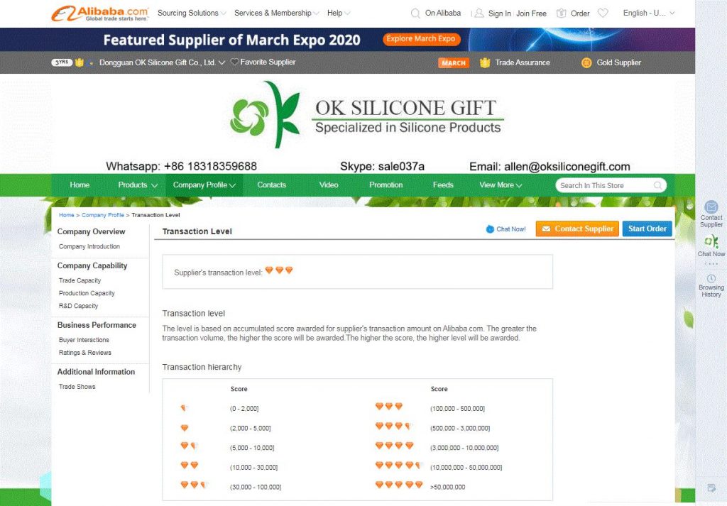Click the OK Silicone Gift logo banner

(x=367, y=114)
